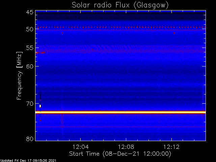Click the 'Start Time (08-Dec-21 12:00:00)' label
This screenshot has height=162, width=216.
(x=120, y=154)
